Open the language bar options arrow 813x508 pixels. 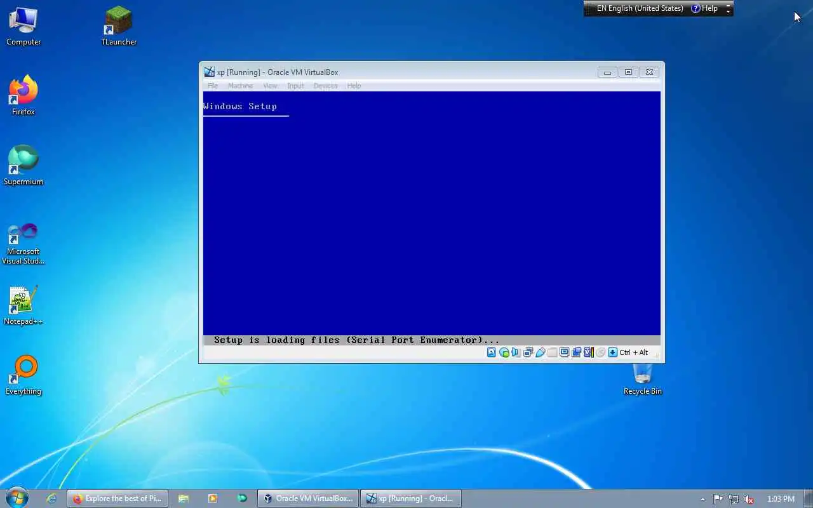pyautogui.click(x=728, y=11)
